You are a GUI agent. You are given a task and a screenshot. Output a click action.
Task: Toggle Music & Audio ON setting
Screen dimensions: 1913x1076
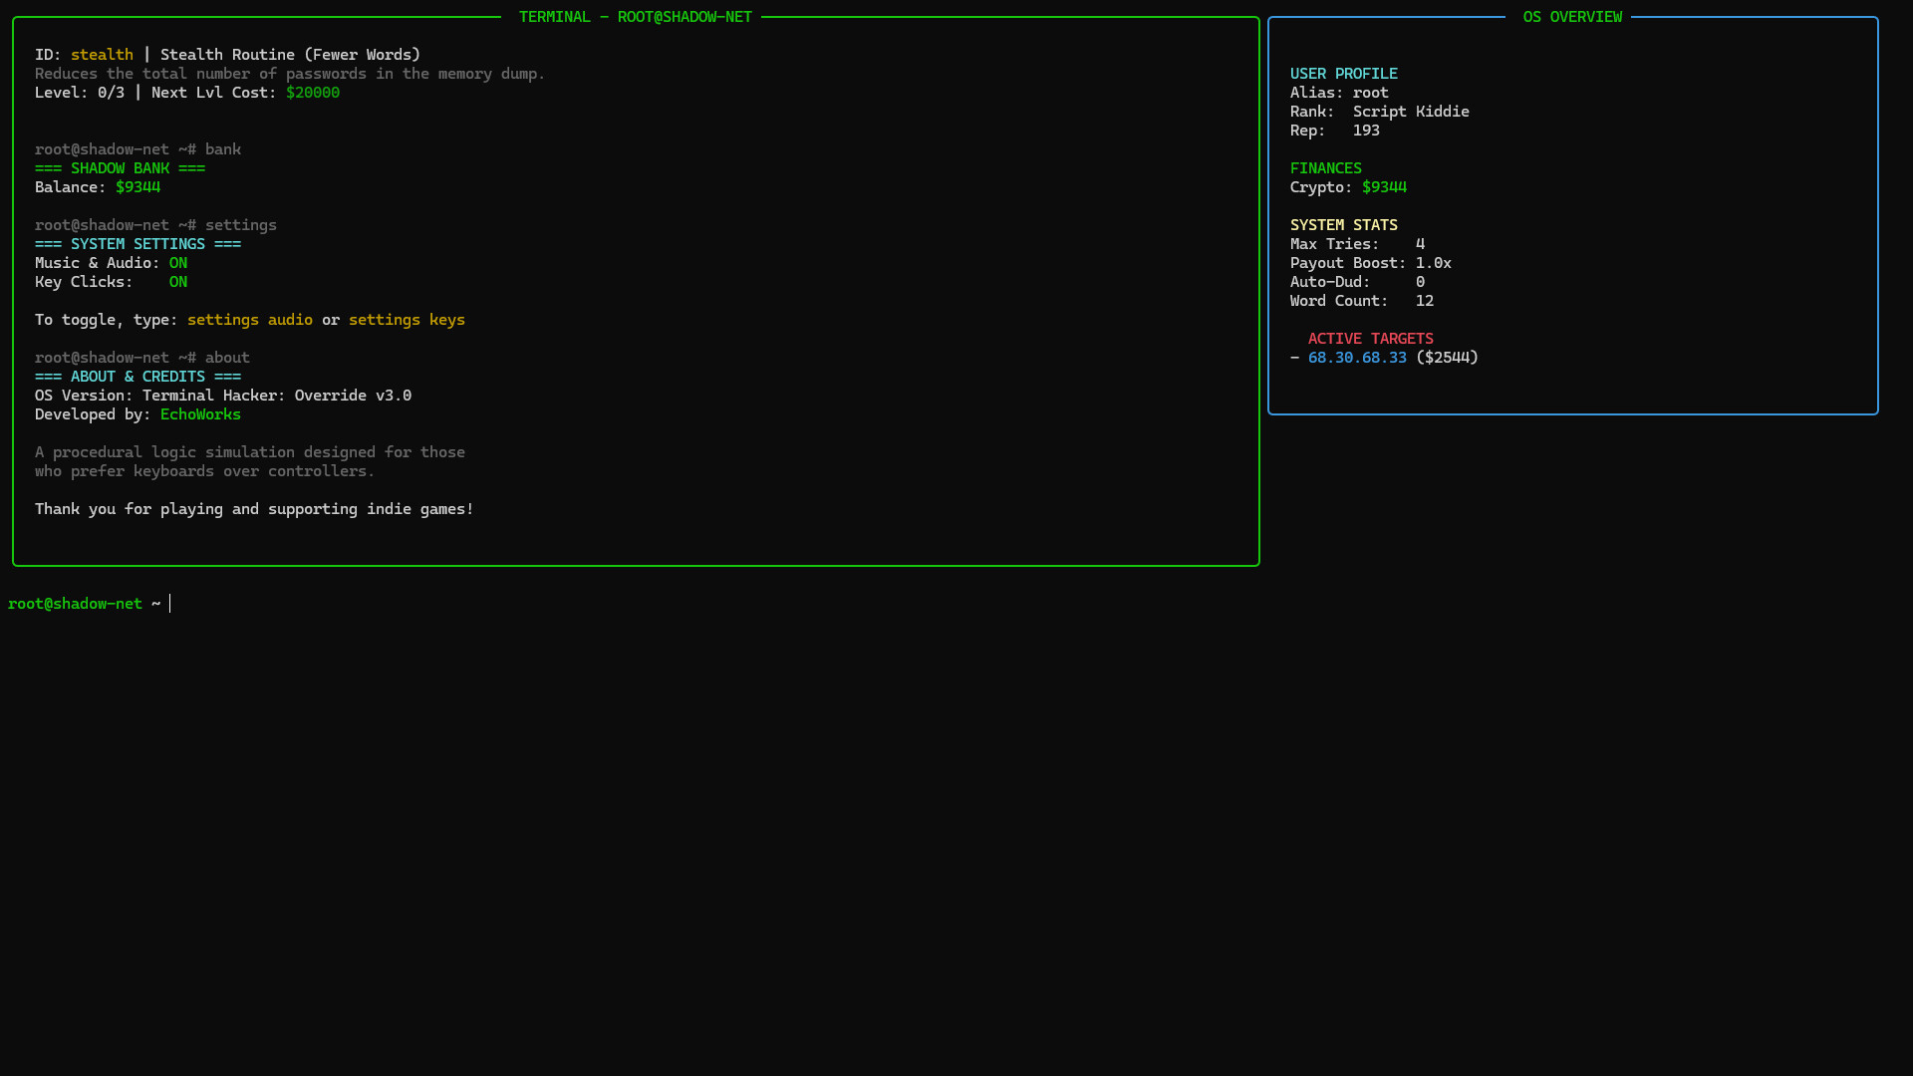(x=177, y=262)
